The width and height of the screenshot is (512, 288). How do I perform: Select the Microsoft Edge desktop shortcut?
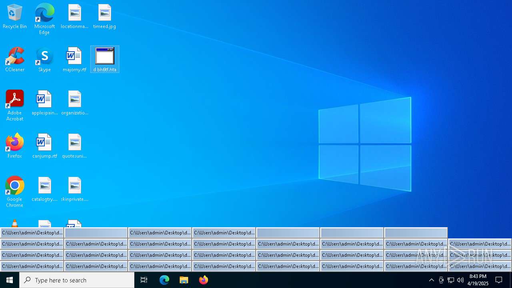44,19
